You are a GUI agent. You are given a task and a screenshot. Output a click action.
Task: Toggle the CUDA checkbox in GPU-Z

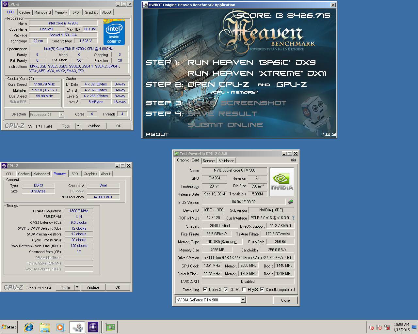[x=226, y=289]
